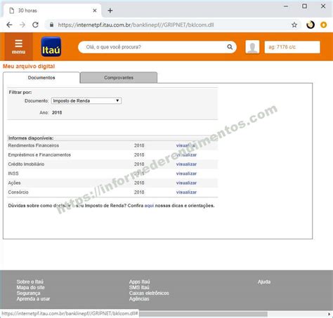333x318 pixels.
Task: Click 'Consórcio' row label
Action: 18,192
